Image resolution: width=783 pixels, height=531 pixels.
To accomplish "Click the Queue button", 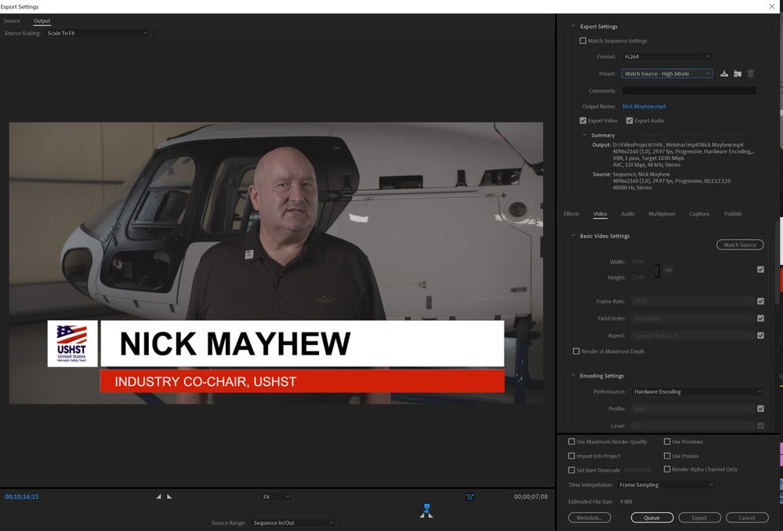I will pos(652,518).
